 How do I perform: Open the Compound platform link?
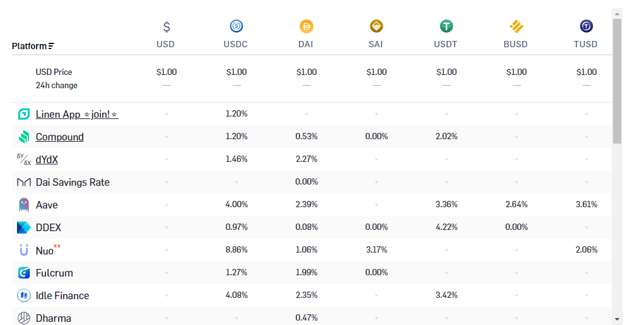60,137
